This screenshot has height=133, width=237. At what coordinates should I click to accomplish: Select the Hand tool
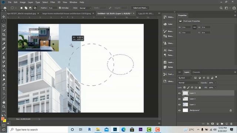[4, 102]
